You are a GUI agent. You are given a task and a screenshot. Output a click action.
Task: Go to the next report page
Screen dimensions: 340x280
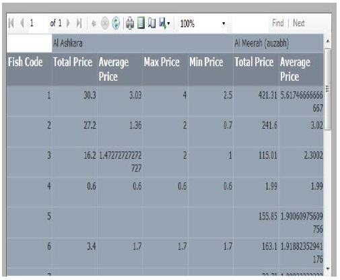68,23
